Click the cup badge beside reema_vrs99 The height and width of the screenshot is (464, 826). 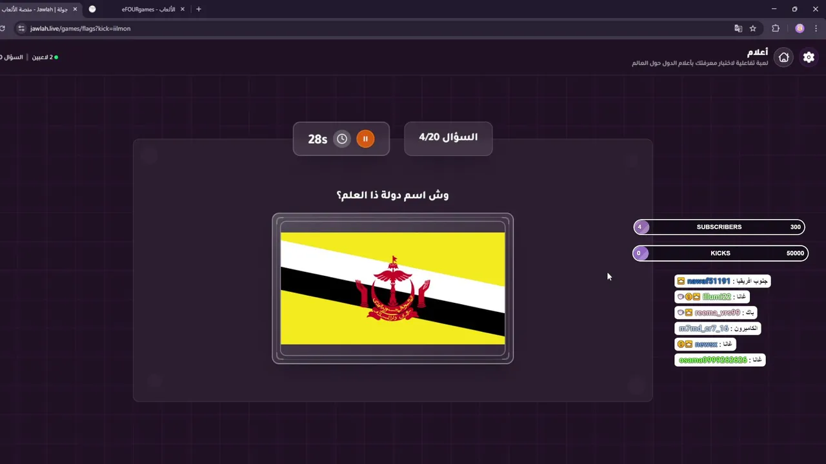tap(681, 313)
